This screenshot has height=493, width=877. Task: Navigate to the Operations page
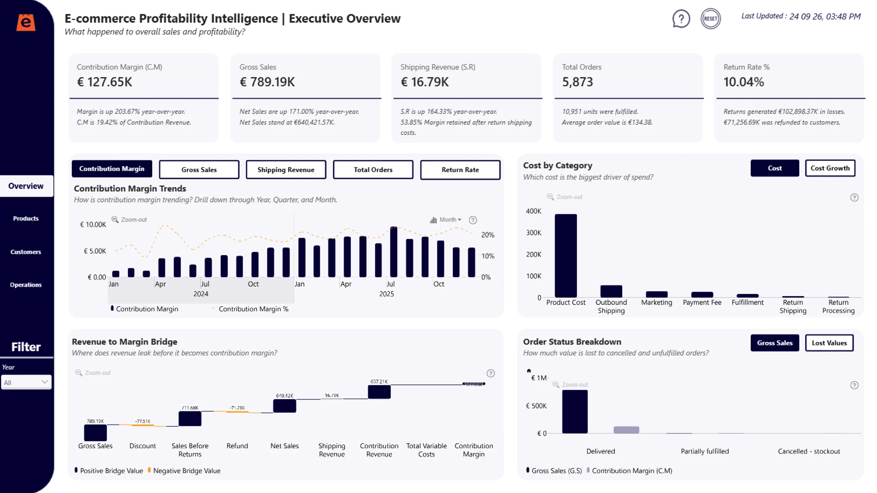[x=26, y=285]
